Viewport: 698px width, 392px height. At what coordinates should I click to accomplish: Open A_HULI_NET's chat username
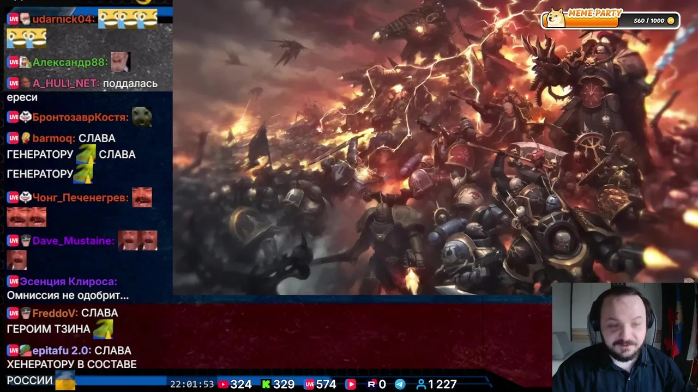tap(66, 83)
